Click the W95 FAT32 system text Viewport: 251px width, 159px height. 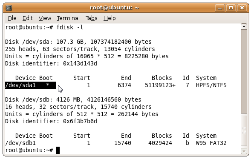pos(211,143)
